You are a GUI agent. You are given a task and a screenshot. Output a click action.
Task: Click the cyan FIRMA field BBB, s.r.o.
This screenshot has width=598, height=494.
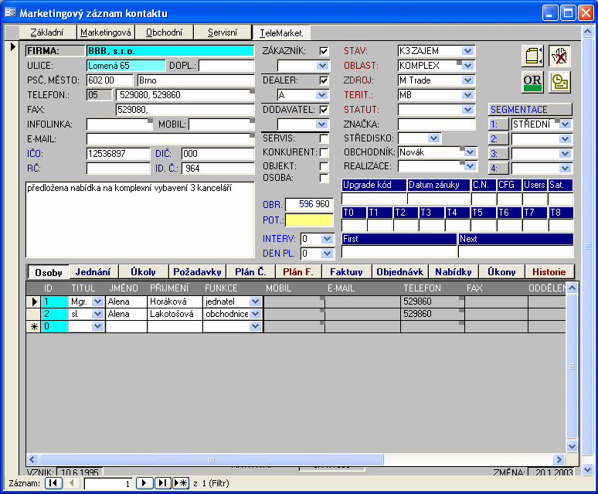pos(170,51)
